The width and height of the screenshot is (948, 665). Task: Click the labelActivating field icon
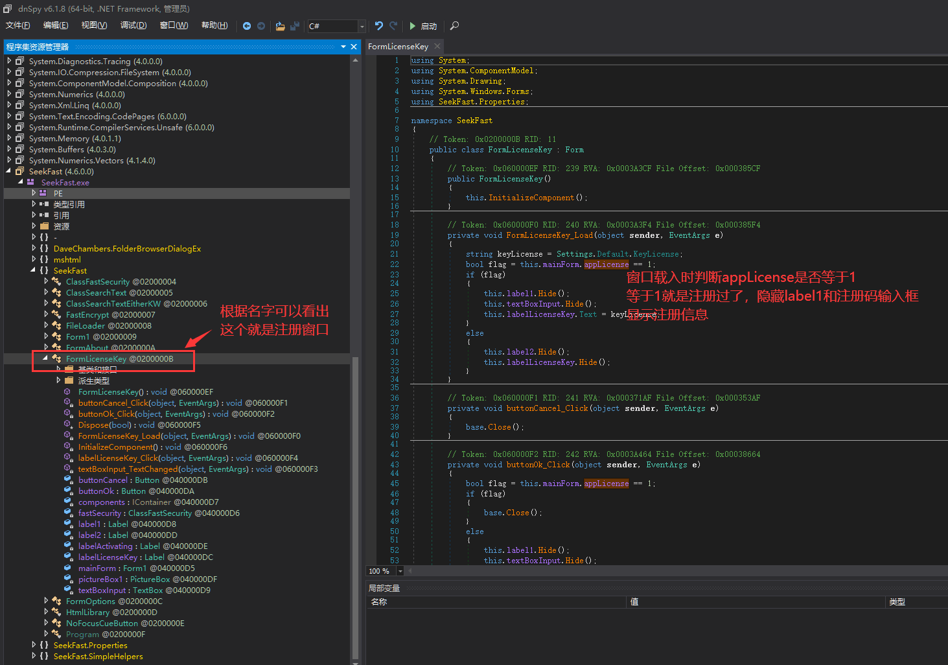[67, 546]
